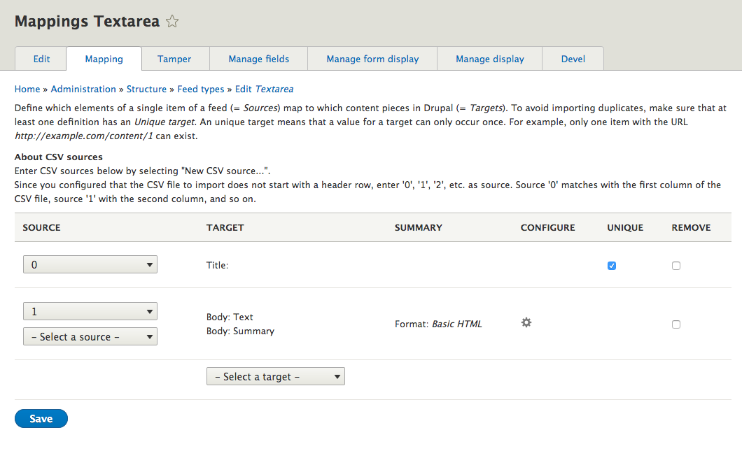The height and width of the screenshot is (458, 742).
Task: Switch to the Devel tab
Action: 573,59
